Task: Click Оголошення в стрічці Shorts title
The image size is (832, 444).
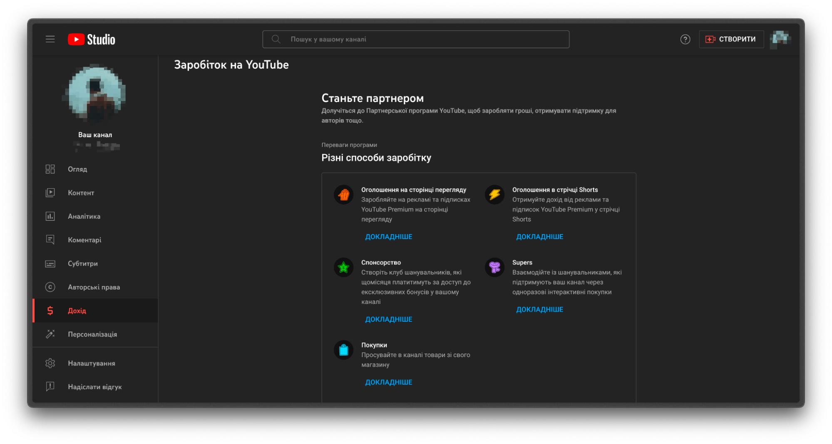Action: point(555,190)
